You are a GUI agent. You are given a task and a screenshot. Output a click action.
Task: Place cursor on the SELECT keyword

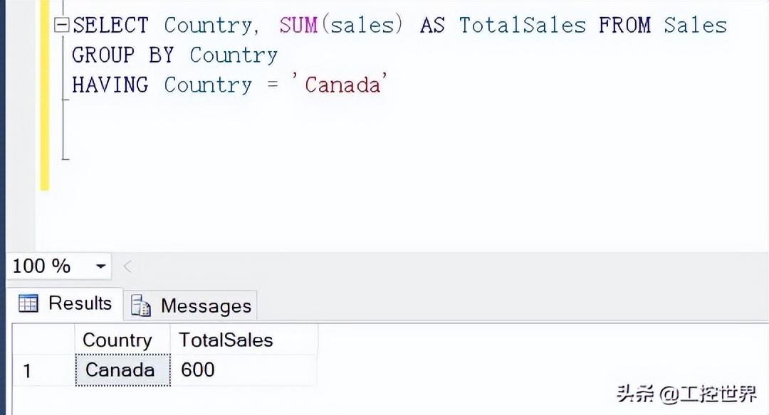[x=110, y=26]
